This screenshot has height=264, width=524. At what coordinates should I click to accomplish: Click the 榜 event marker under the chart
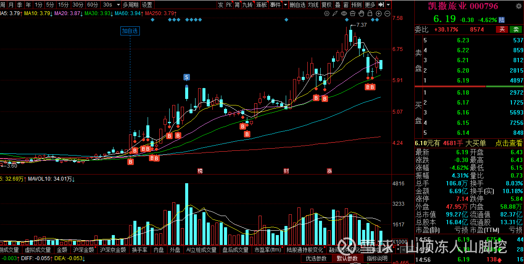tap(200, 171)
